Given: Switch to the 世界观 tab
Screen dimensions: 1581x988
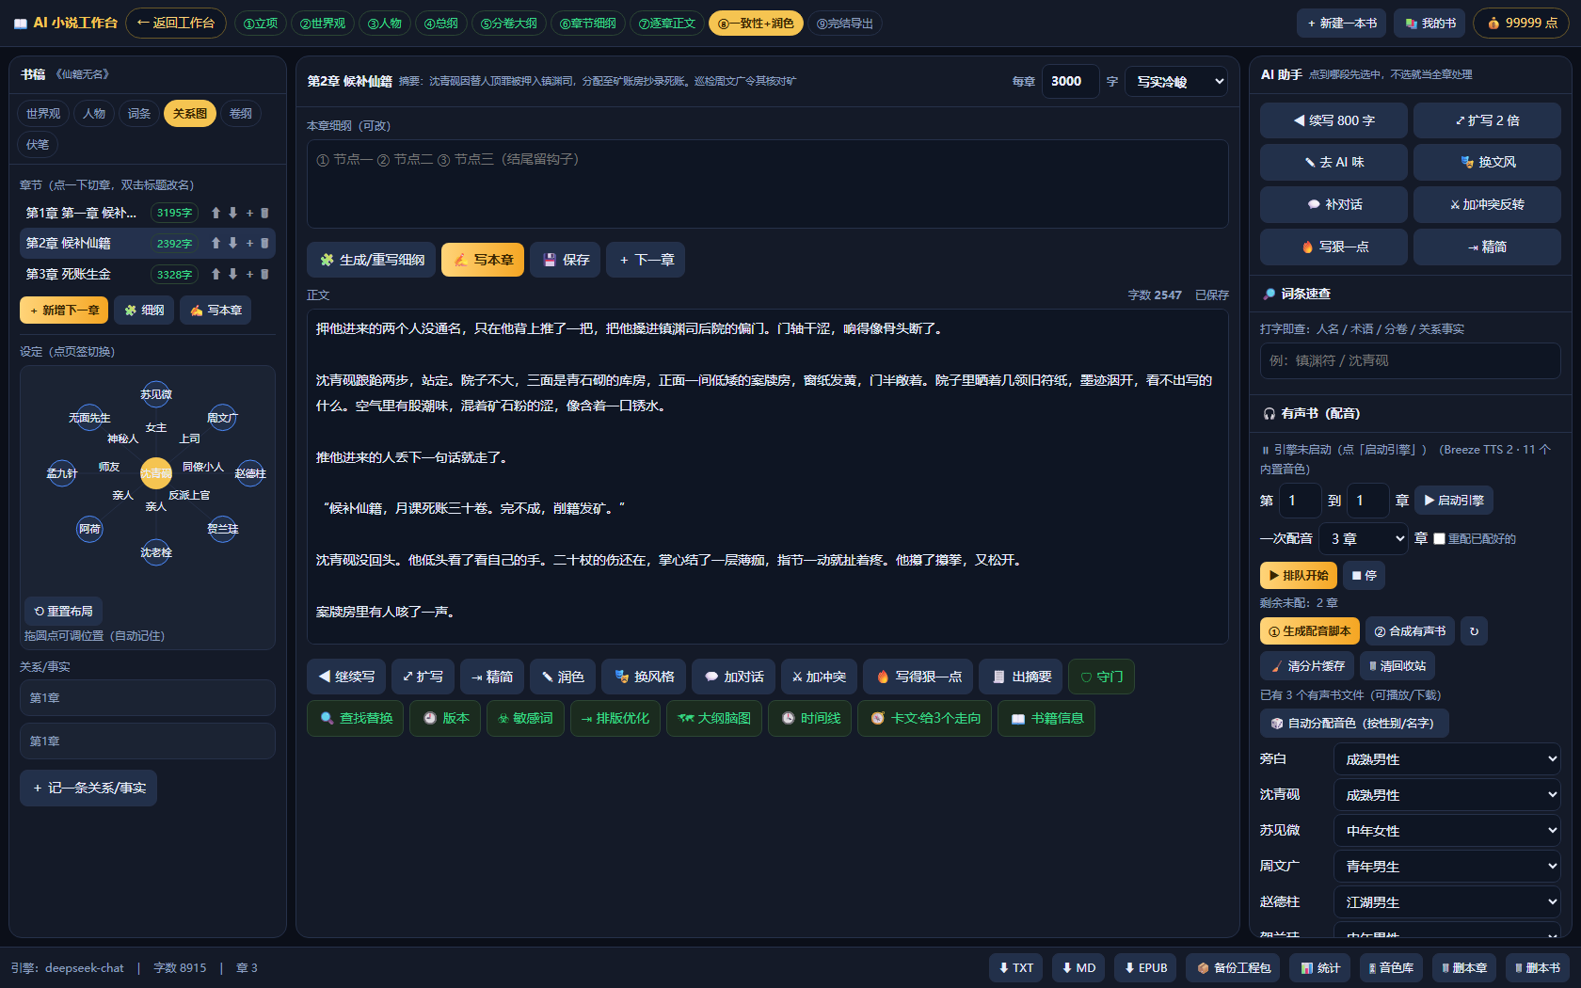Looking at the screenshot, I should point(43,113).
